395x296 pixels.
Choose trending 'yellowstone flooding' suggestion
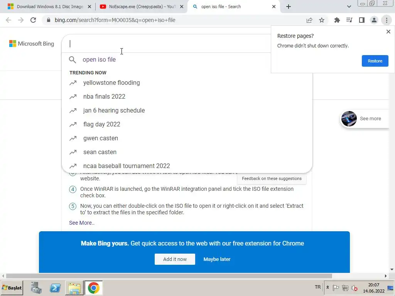(x=111, y=82)
